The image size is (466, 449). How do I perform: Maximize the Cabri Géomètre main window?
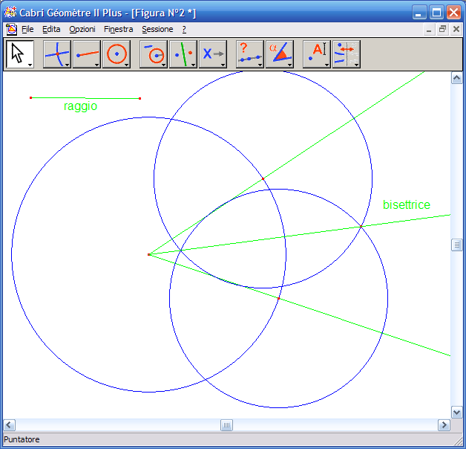pyautogui.click(x=436, y=13)
